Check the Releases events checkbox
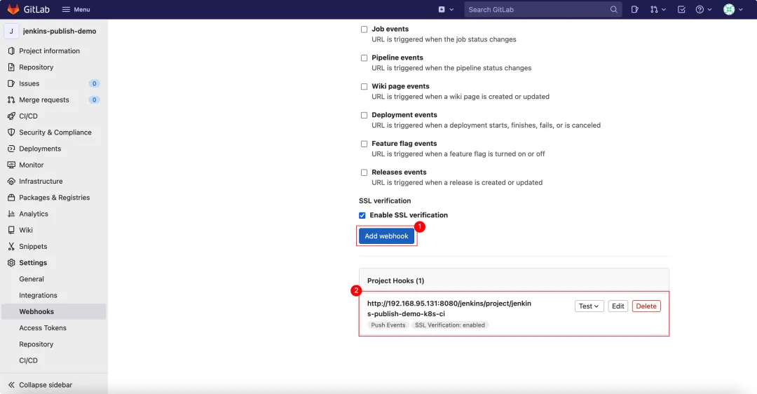757x394 pixels. pos(364,172)
